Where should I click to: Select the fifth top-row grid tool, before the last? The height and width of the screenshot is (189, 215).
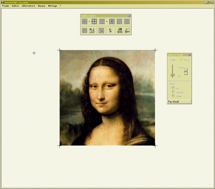[x=119, y=22]
